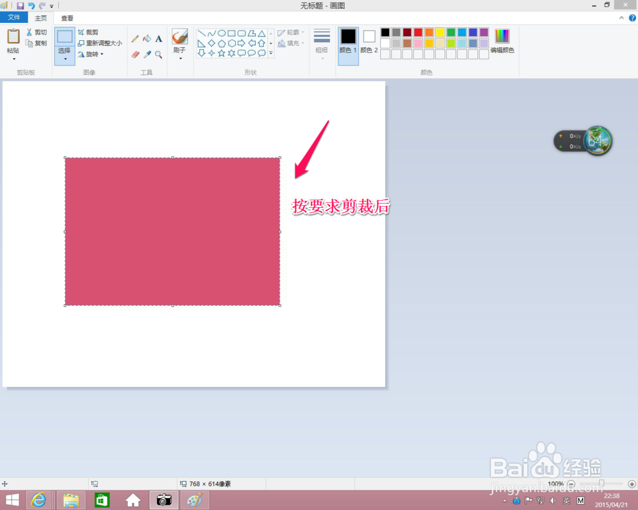Click the Crop button
Screen dimensions: 638x510
88,32
